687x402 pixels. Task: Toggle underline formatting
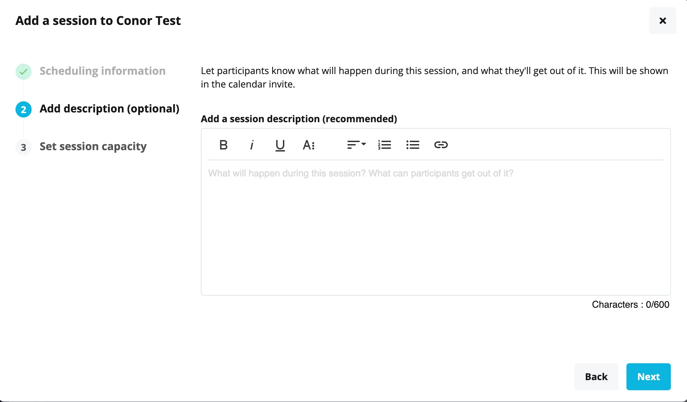(280, 145)
